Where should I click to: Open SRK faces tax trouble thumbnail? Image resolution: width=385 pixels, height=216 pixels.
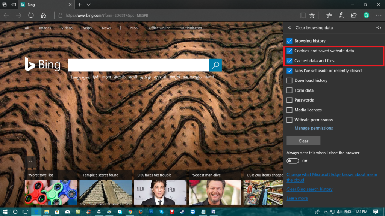[160, 192]
